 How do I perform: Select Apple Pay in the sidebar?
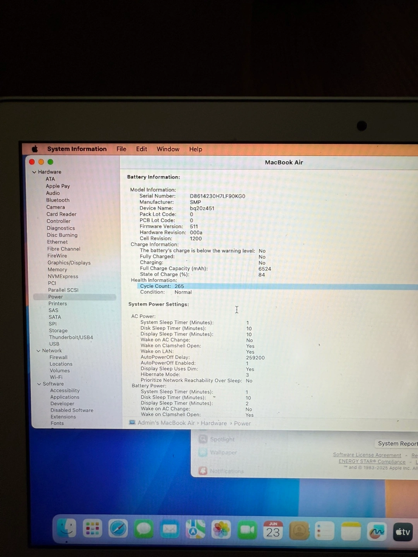coord(58,186)
